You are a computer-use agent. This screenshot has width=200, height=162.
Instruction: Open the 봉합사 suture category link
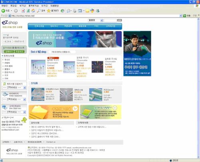pos(7,69)
